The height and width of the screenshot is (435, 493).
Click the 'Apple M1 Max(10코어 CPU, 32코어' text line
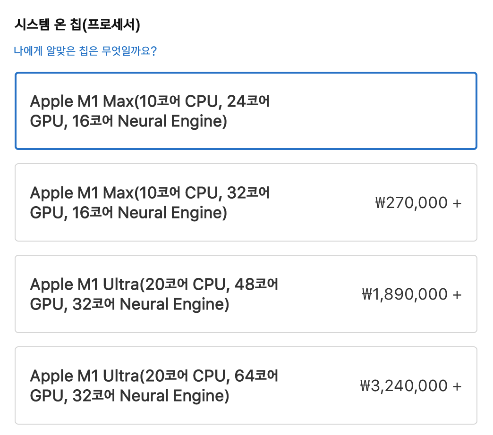coord(150,192)
